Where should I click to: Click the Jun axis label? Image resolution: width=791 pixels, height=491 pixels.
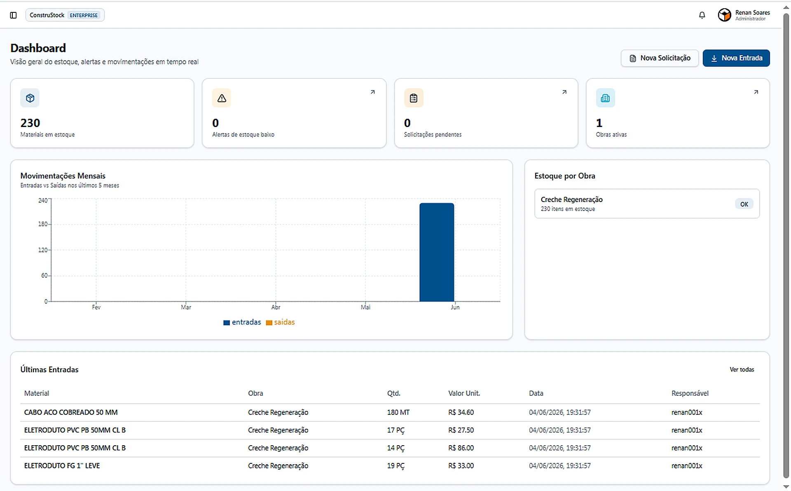point(455,308)
